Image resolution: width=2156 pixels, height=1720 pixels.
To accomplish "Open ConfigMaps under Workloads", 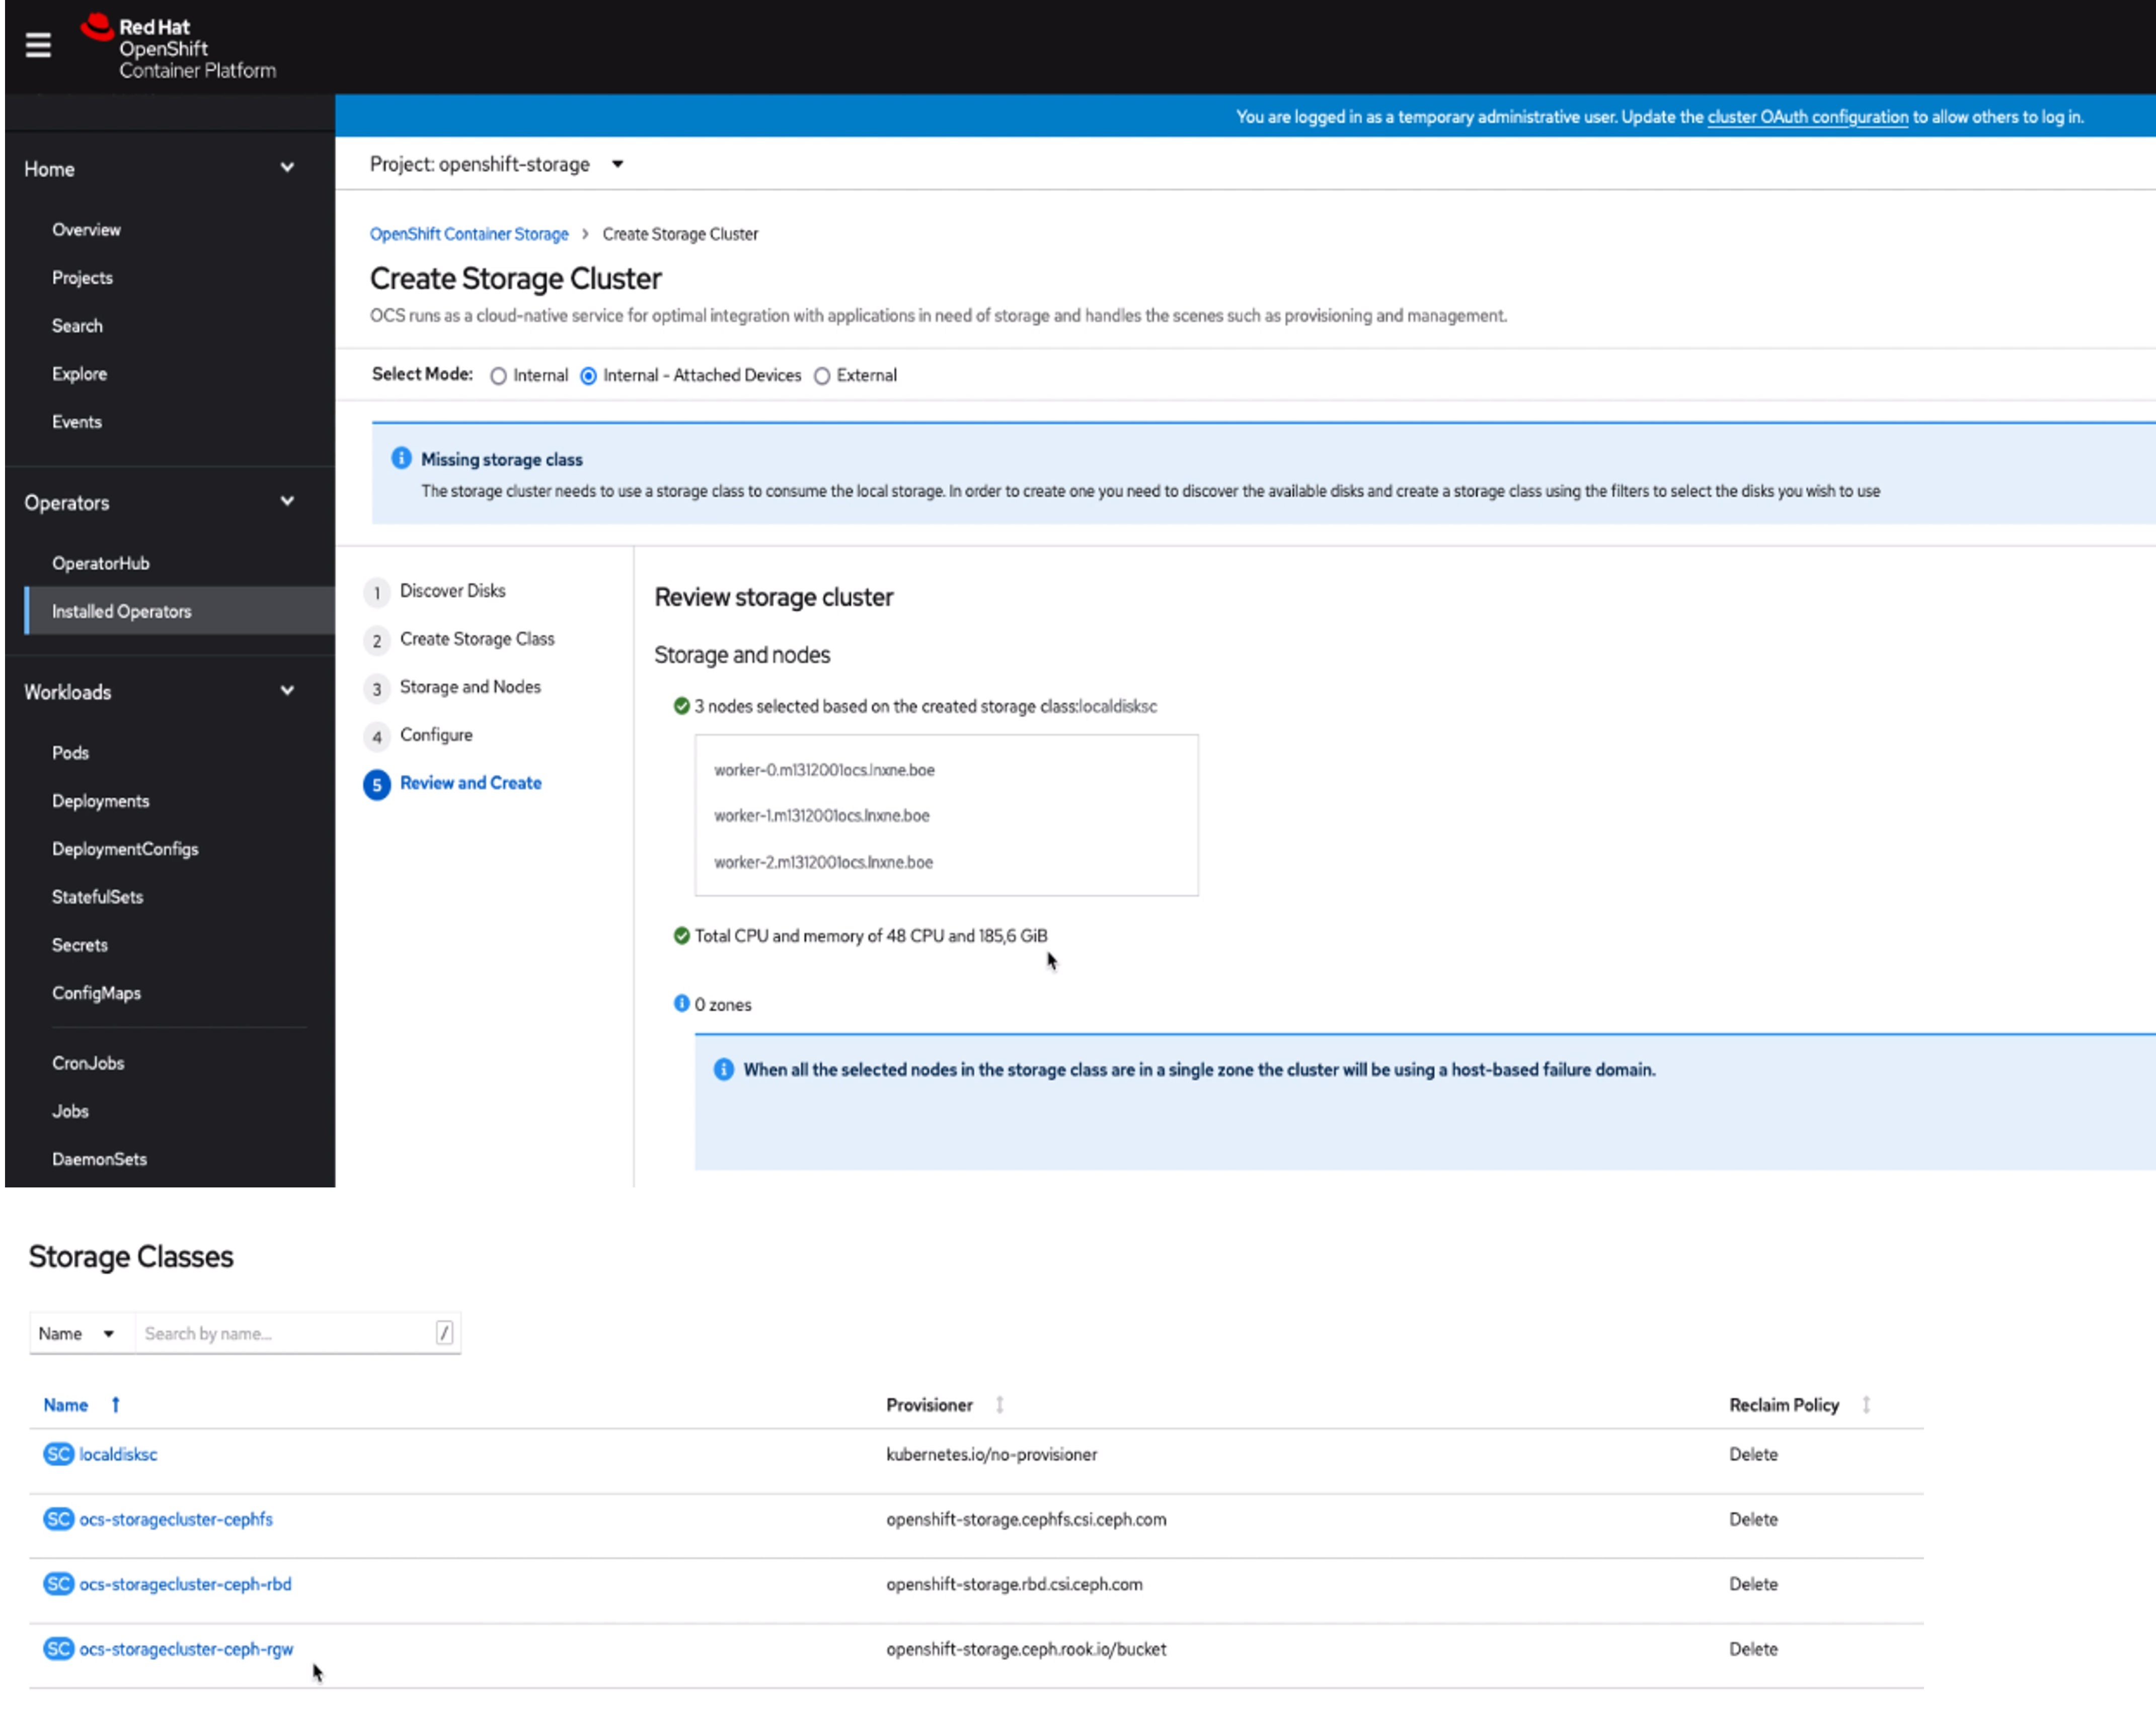I will point(96,992).
